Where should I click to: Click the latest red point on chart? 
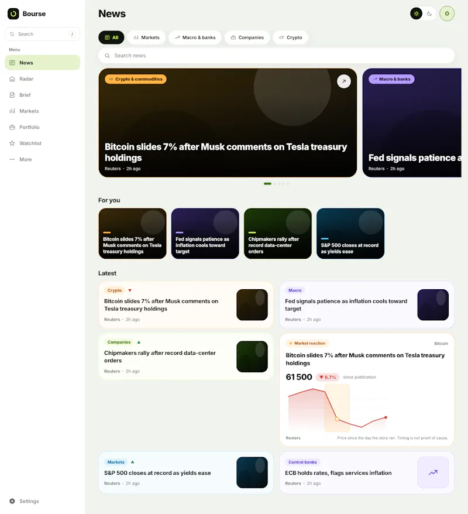(386, 417)
